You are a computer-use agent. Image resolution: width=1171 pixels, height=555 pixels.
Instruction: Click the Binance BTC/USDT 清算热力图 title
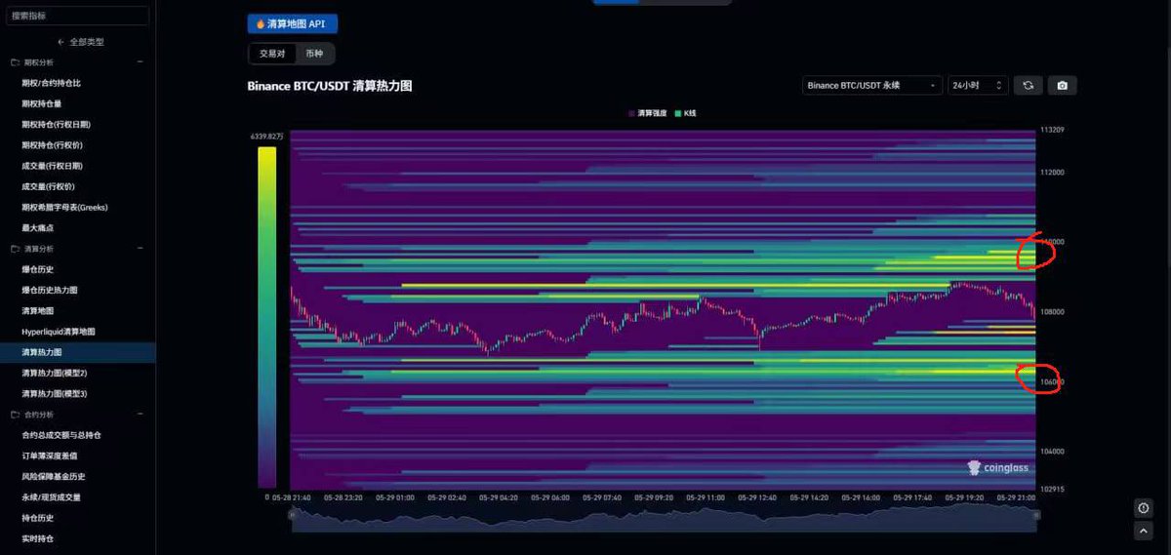click(x=330, y=86)
